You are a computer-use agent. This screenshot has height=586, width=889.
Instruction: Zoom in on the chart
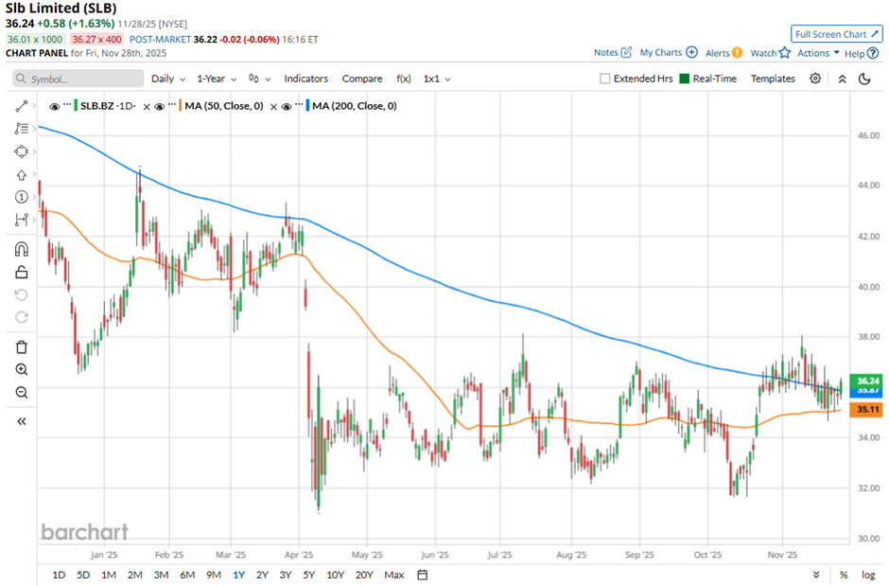coord(22,370)
